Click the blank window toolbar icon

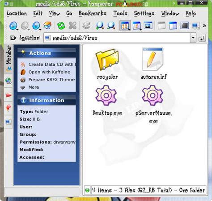tap(161, 26)
